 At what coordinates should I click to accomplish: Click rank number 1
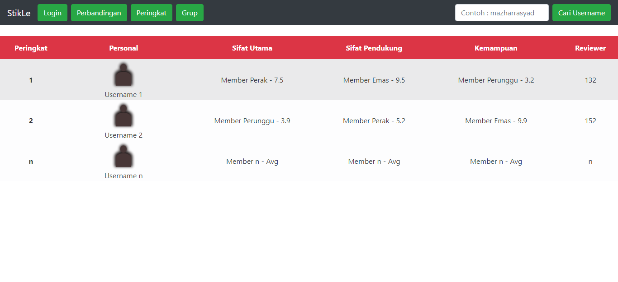(x=31, y=80)
